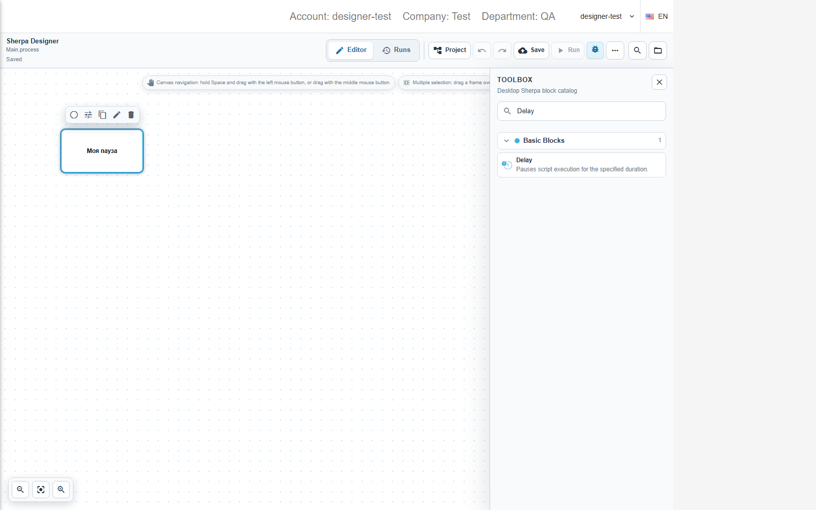Click the Canvas navigation hint chip
Image resolution: width=816 pixels, height=510 pixels.
click(269, 83)
